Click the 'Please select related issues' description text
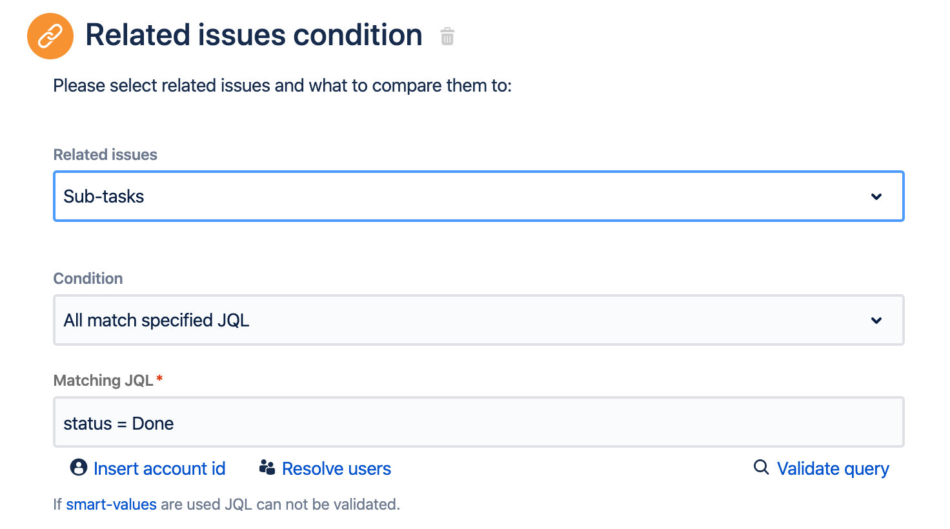Image resolution: width=950 pixels, height=529 pixels. pos(282,86)
